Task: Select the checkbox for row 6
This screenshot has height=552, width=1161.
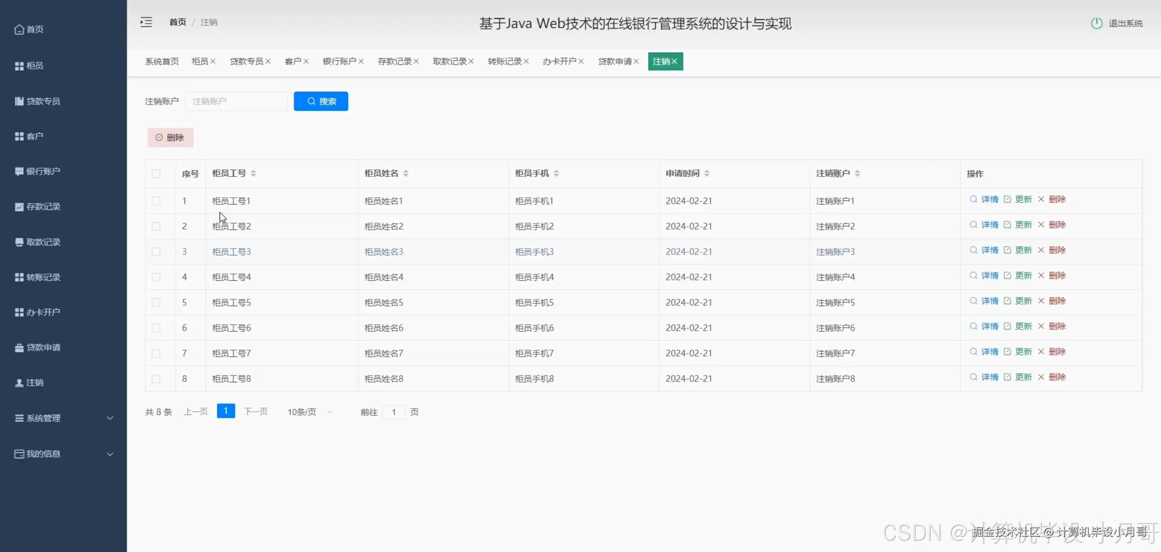Action: (x=156, y=328)
